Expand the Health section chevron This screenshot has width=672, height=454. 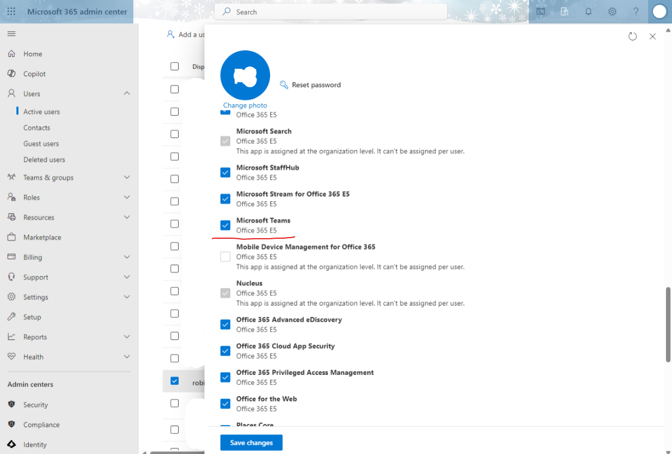pos(127,356)
